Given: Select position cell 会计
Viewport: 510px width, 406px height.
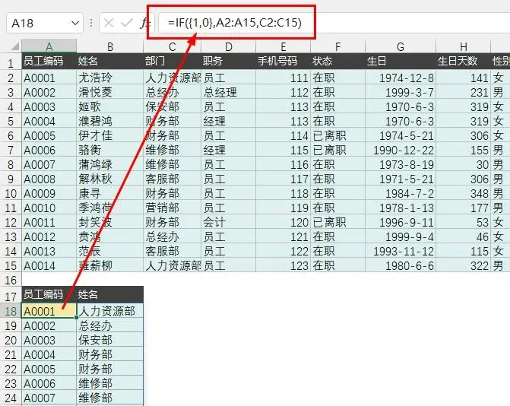Looking at the screenshot, I should (228, 222).
